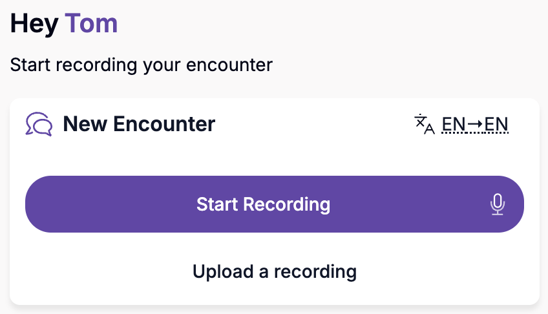Select the translation glyph next to EN→EN
548x314 pixels.
click(x=424, y=124)
